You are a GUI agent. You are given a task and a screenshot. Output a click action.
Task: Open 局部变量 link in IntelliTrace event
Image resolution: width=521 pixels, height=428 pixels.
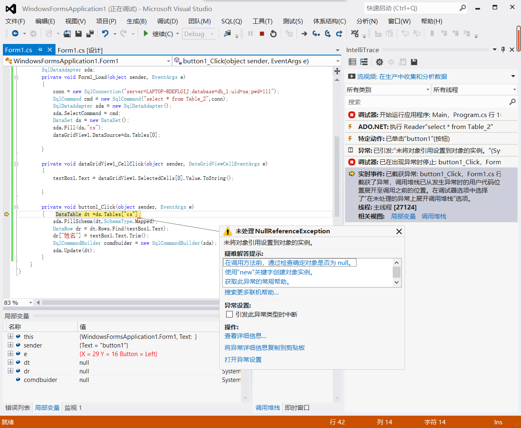coord(403,216)
